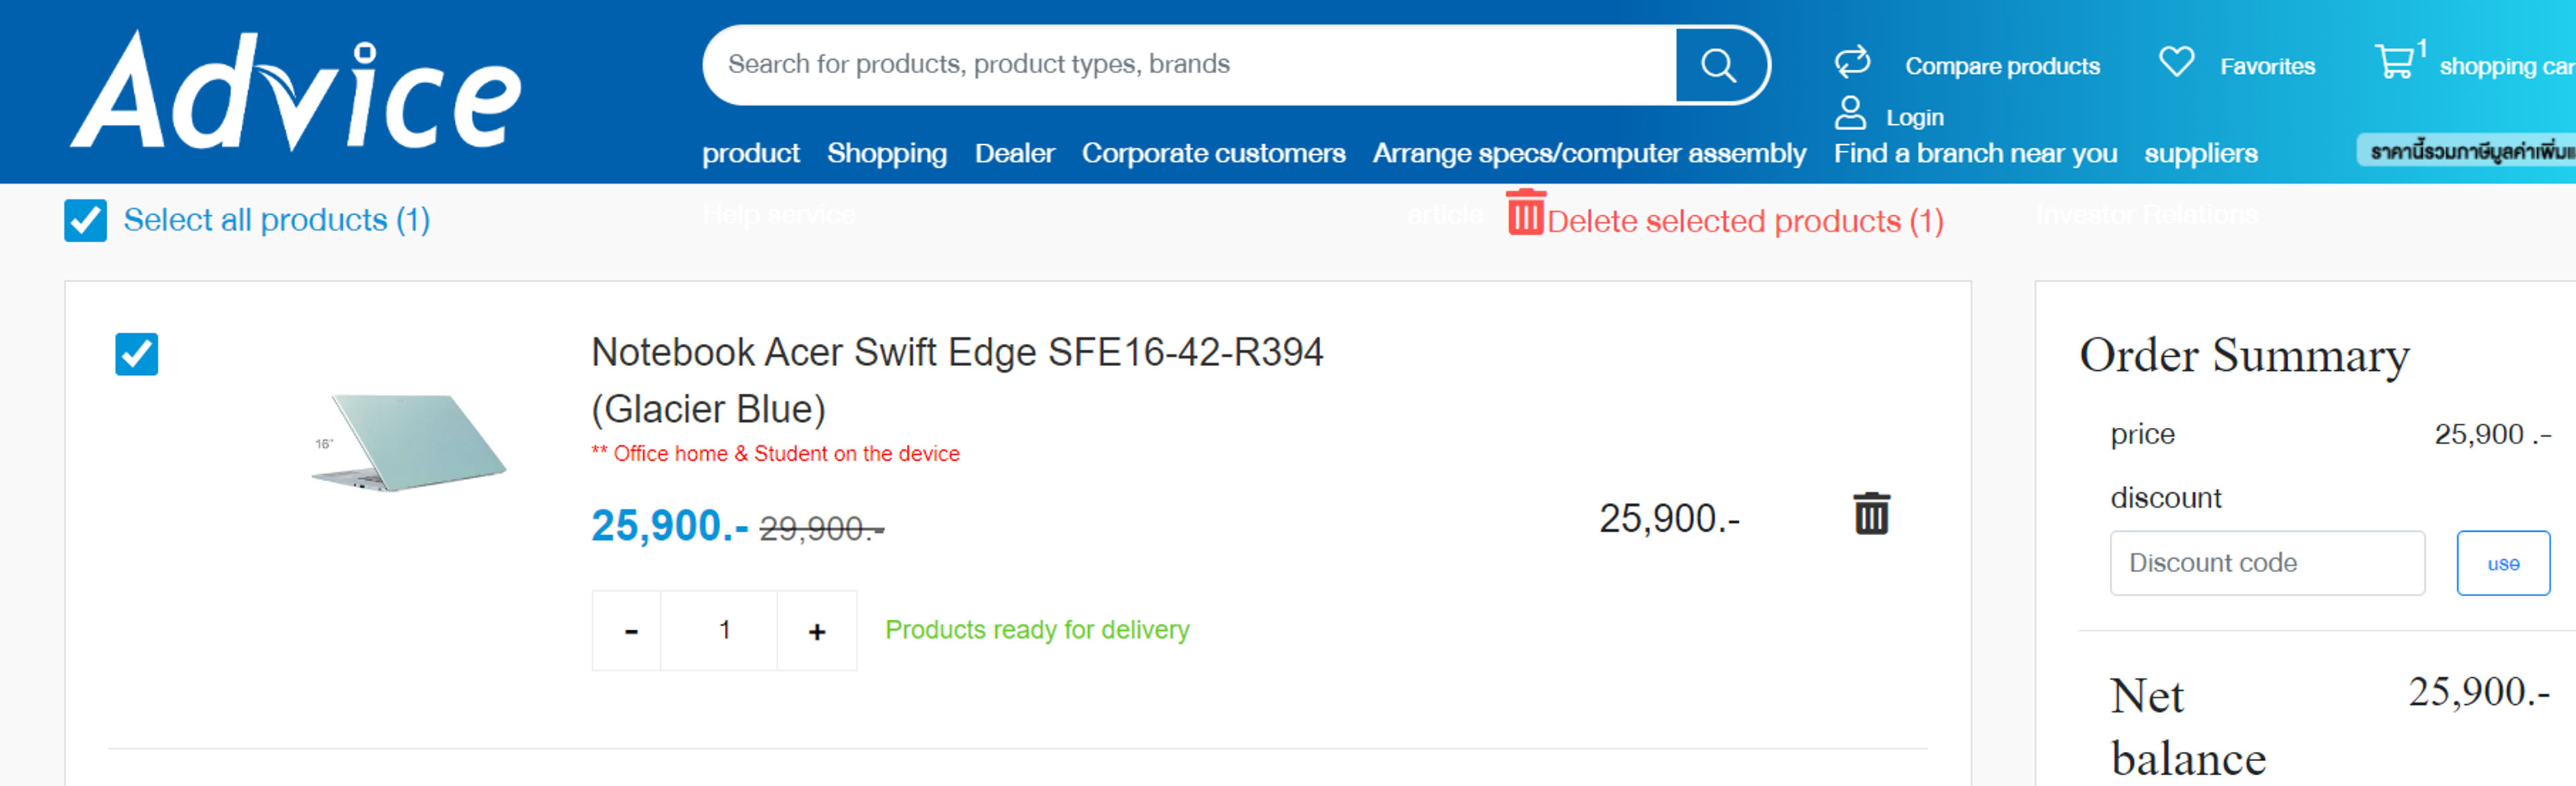Remove the Acer notebook with the black trash icon

click(1871, 514)
